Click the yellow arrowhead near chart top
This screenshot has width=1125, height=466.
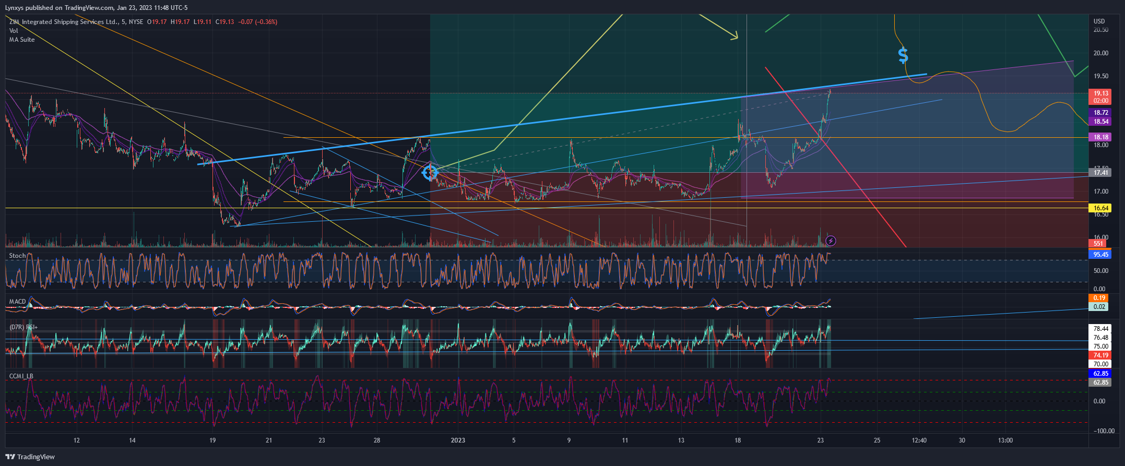[x=735, y=35]
